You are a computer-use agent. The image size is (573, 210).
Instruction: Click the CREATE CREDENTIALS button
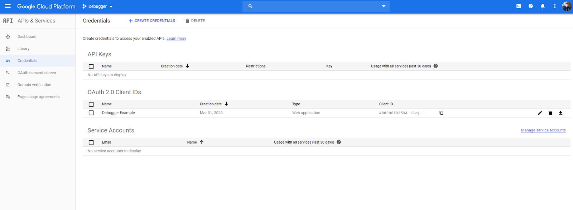pyautogui.click(x=152, y=21)
